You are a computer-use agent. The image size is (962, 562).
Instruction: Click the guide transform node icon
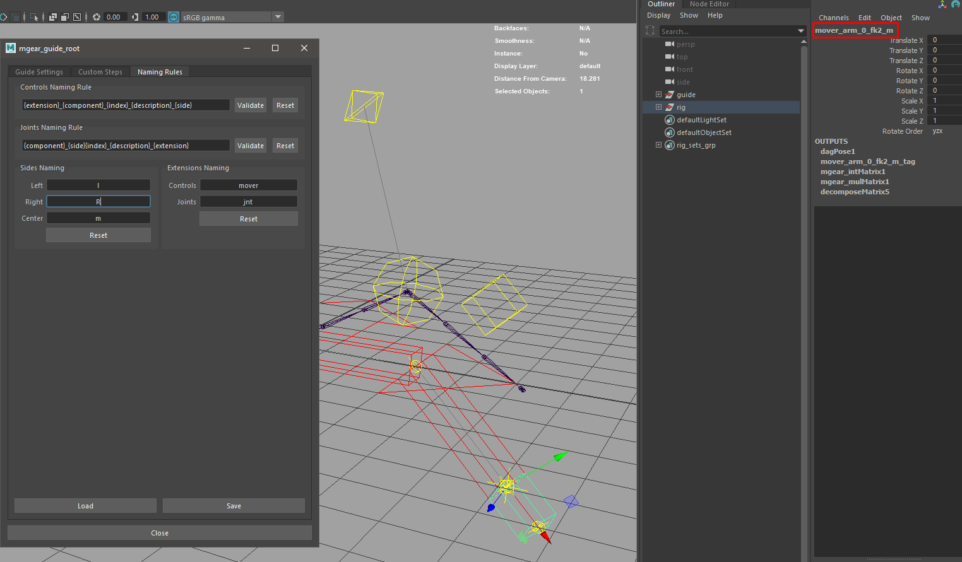point(670,95)
